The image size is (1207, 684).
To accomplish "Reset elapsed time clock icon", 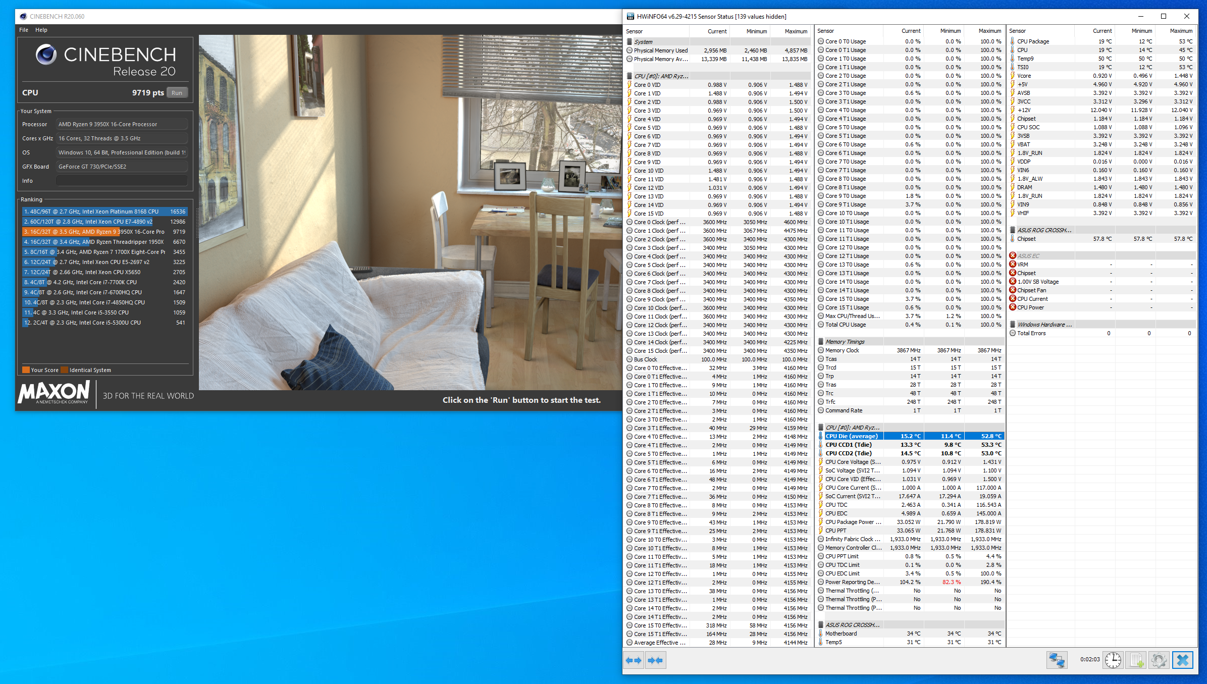I will [x=1113, y=660].
